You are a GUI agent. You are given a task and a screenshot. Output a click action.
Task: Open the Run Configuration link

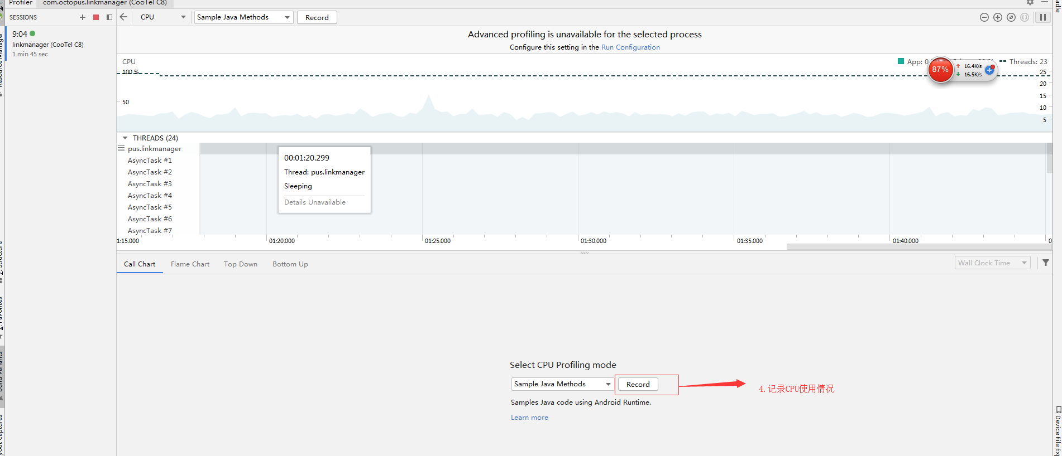coord(630,47)
